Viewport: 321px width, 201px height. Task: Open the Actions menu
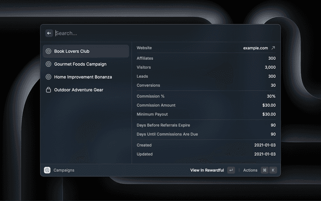tap(250, 170)
